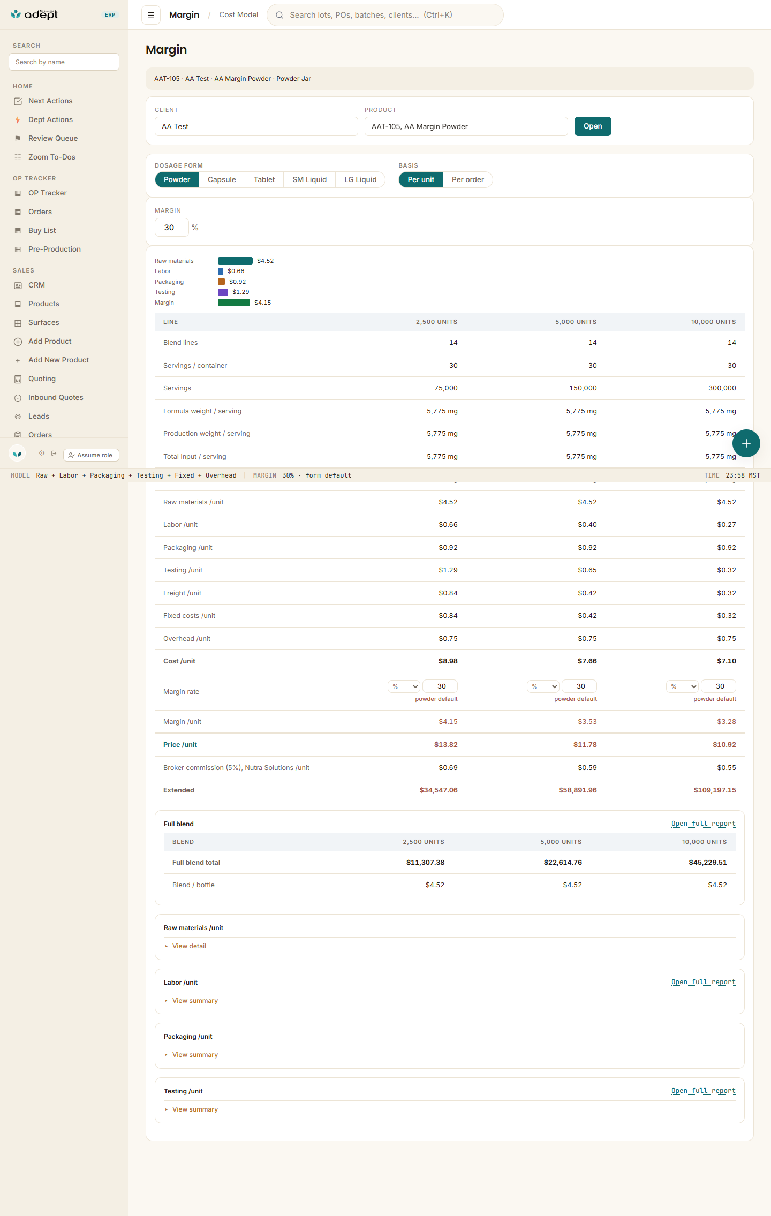Click the Zoom To-Dos list icon
771x1216 pixels.
(18, 157)
